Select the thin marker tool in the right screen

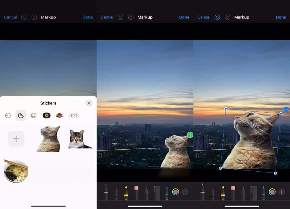point(213,193)
